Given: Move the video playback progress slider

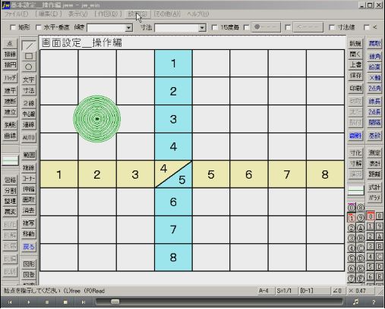Looking at the screenshot, I should pos(115,301).
